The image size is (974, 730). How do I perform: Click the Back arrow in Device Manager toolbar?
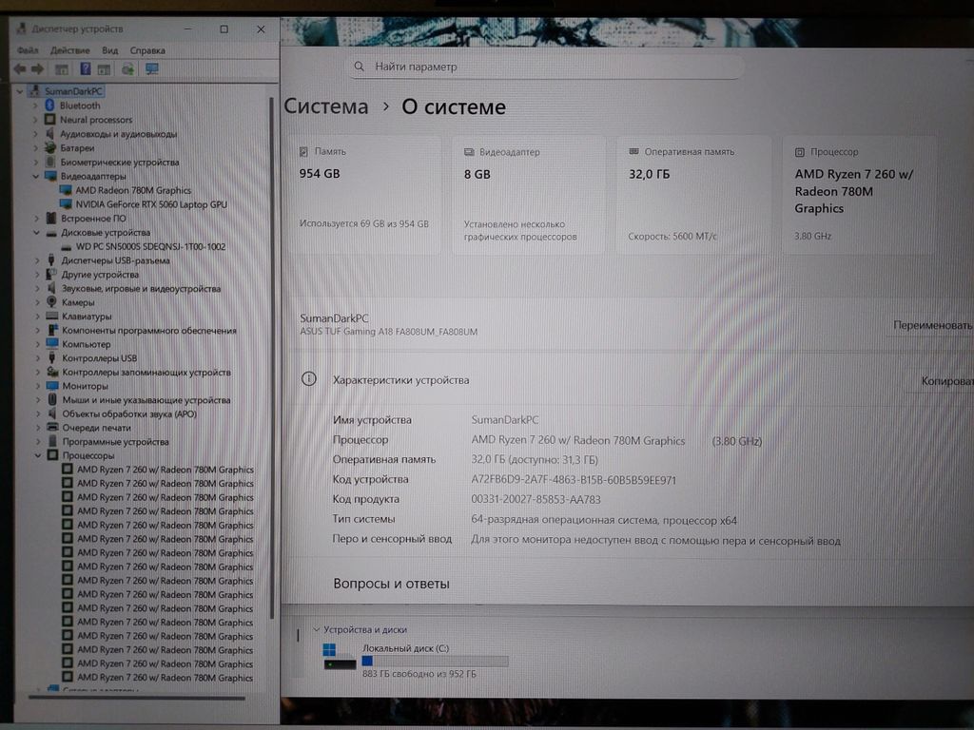17,69
